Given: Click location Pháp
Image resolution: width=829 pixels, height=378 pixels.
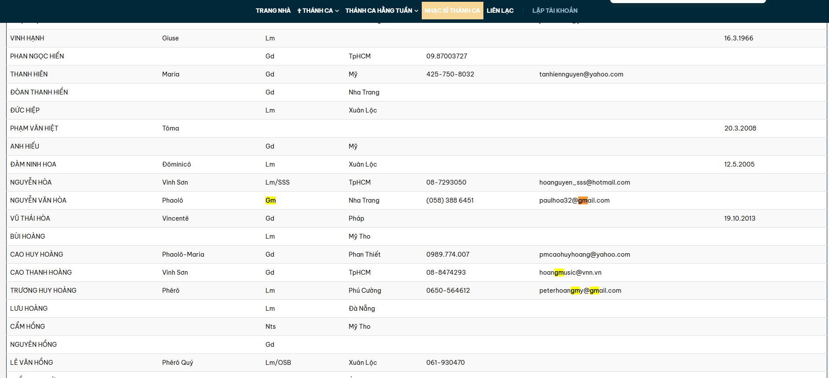Looking at the screenshot, I should 356,218.
